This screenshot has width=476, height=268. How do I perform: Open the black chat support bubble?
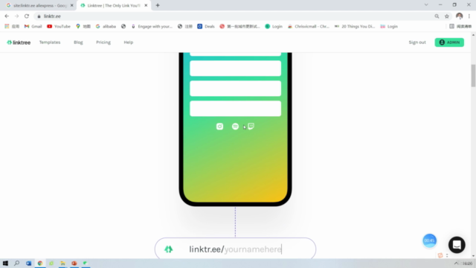[x=457, y=245]
